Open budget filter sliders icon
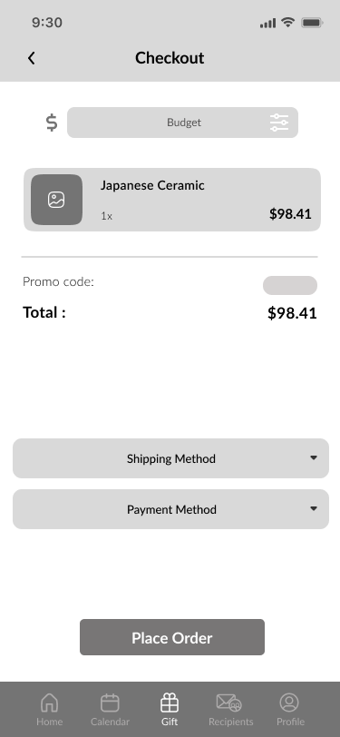This screenshot has height=737, width=340. click(x=279, y=123)
